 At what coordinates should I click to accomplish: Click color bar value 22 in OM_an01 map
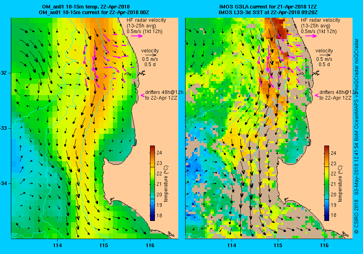pos(159,173)
